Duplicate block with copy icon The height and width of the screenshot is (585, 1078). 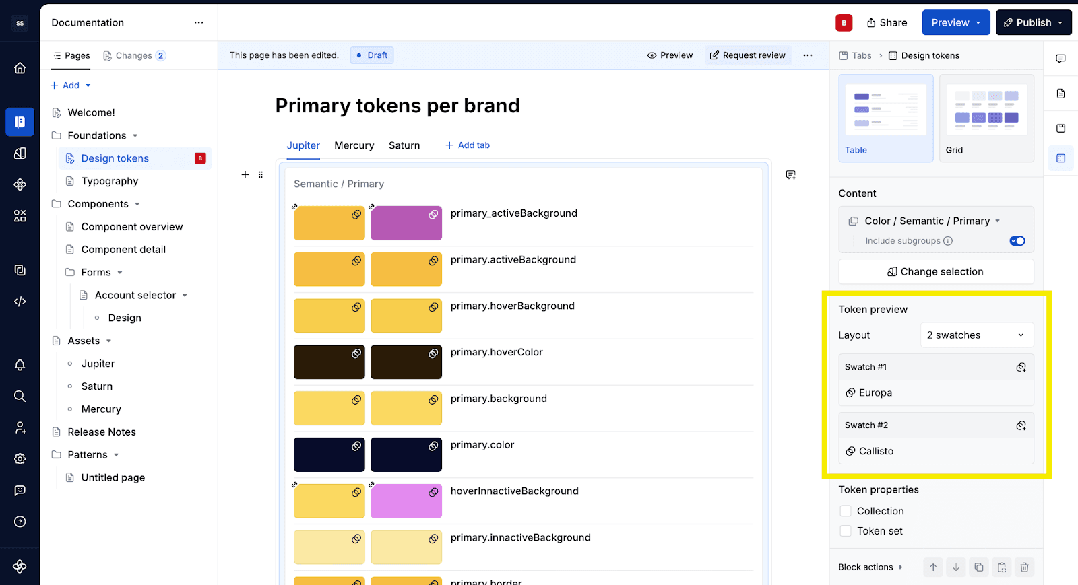[979, 567]
